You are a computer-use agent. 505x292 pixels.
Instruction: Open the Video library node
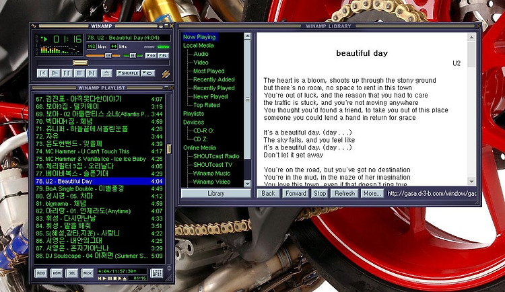201,63
